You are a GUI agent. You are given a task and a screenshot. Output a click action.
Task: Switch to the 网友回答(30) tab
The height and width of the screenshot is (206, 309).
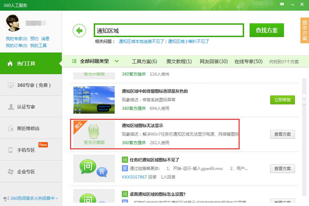214,62
